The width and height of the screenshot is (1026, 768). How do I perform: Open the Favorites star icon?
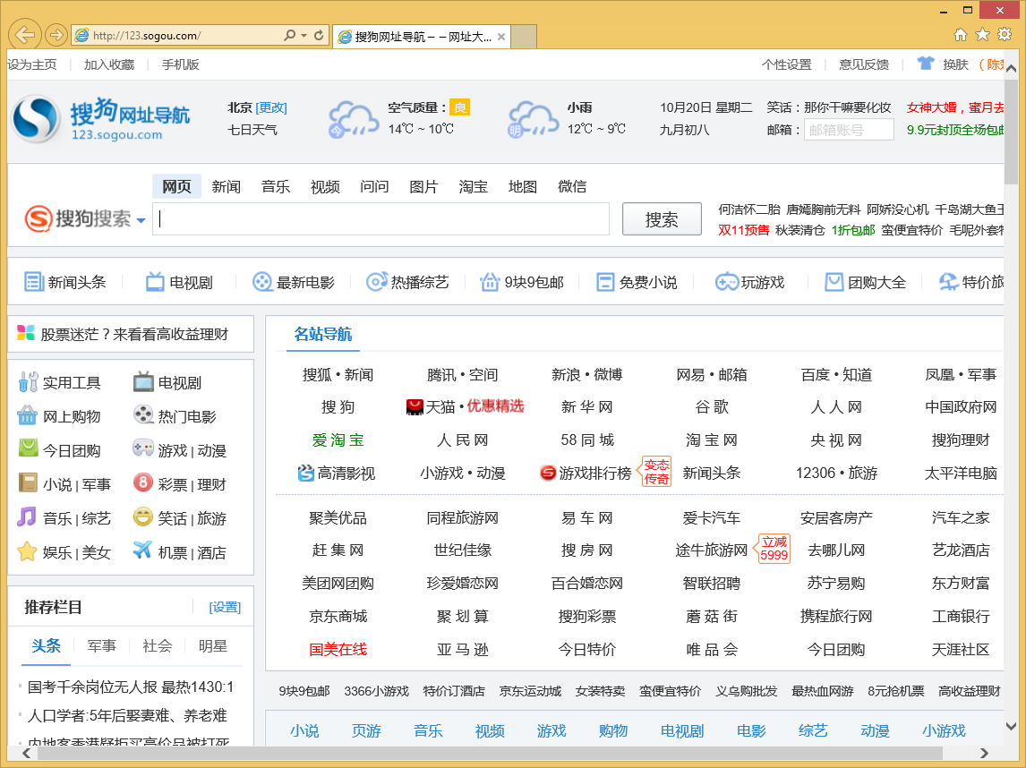pyautogui.click(x=982, y=35)
